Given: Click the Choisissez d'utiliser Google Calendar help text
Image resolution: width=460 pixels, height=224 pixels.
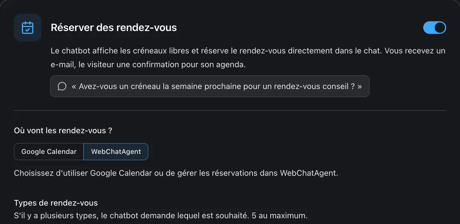Looking at the screenshot, I should [176, 173].
